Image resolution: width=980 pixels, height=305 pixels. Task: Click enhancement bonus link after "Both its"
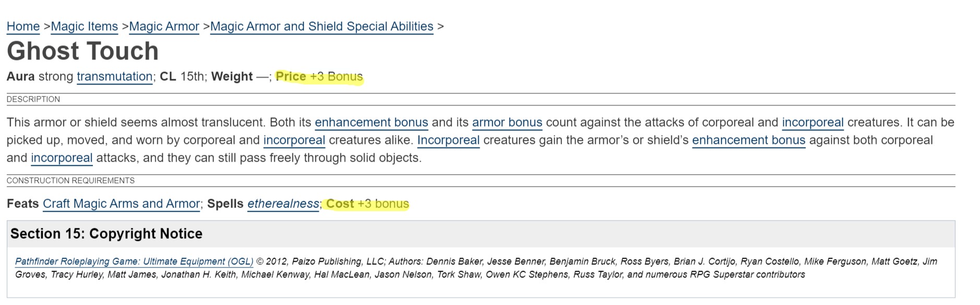click(371, 123)
